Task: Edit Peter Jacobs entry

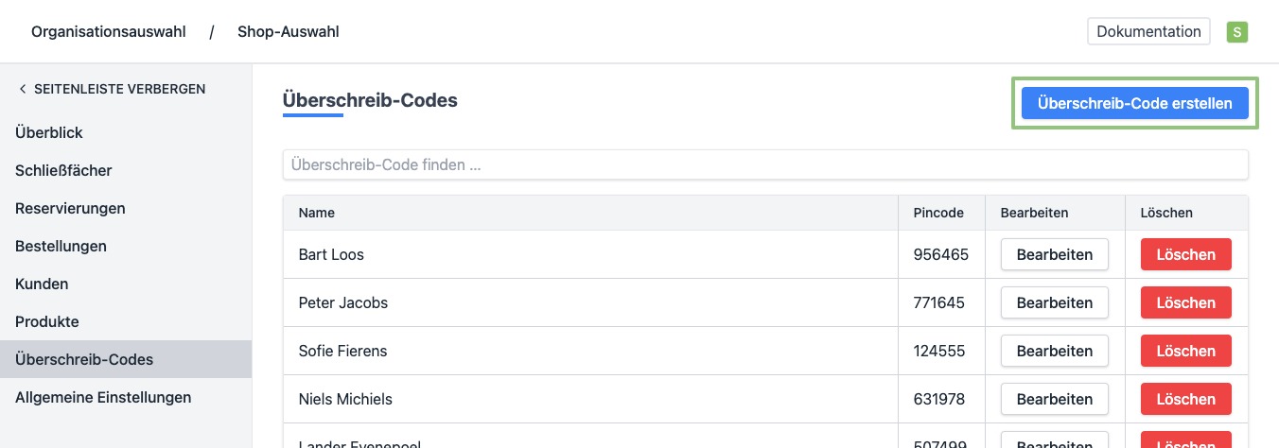Action: (x=1054, y=302)
